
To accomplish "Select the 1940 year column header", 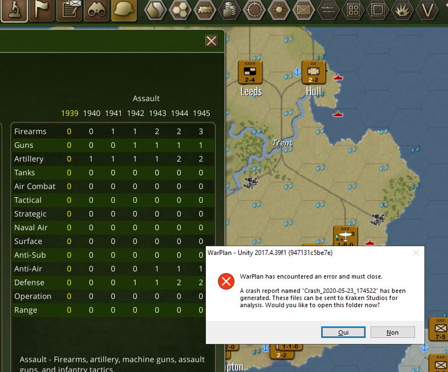I will point(92,113).
